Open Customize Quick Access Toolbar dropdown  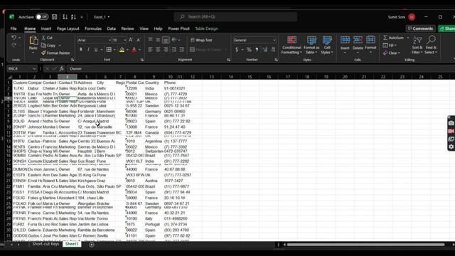[x=82, y=17]
